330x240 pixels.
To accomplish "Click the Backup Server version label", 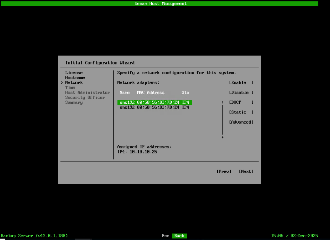I will point(34,235).
